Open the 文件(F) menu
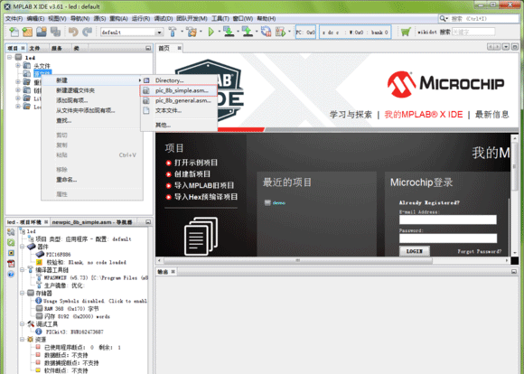 pos(14,19)
